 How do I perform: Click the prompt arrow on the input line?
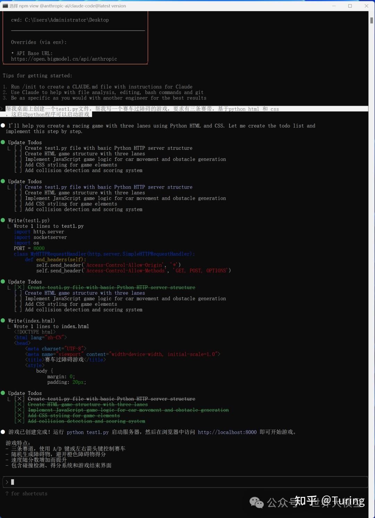[7, 482]
